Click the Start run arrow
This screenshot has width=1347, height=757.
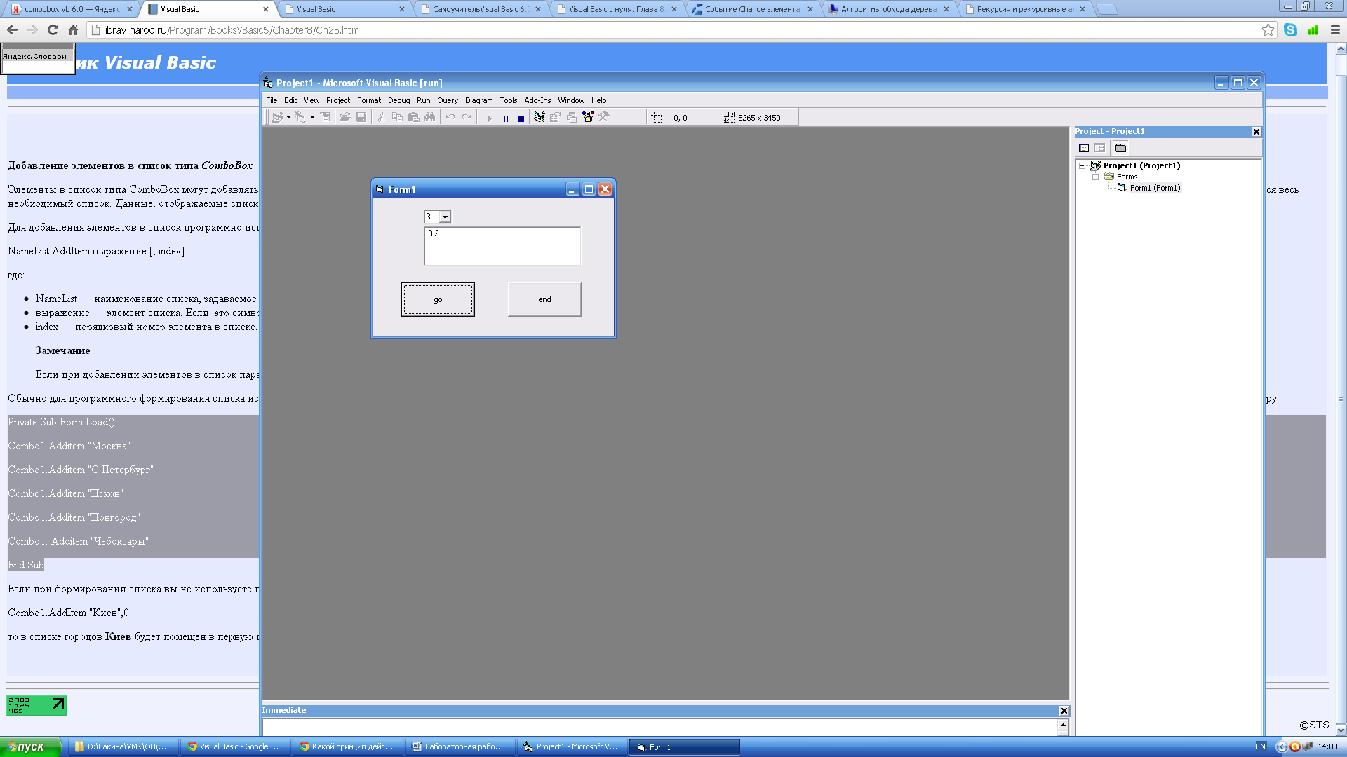(x=490, y=118)
